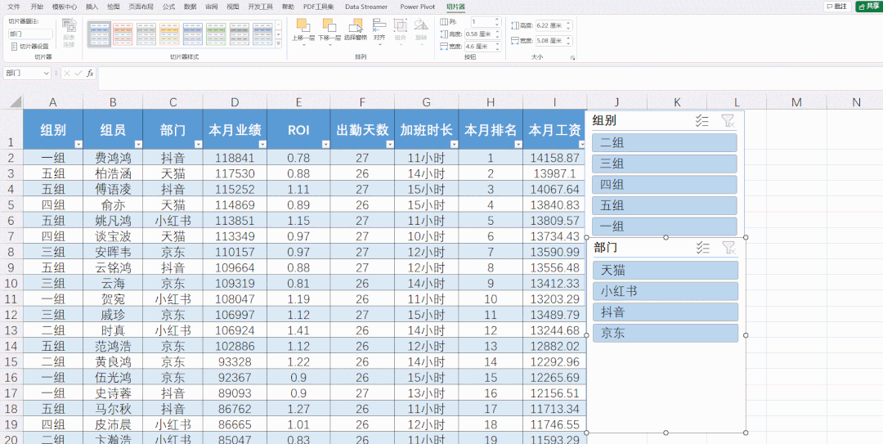Switch to the 页面布局 ribbon tab

click(141, 7)
